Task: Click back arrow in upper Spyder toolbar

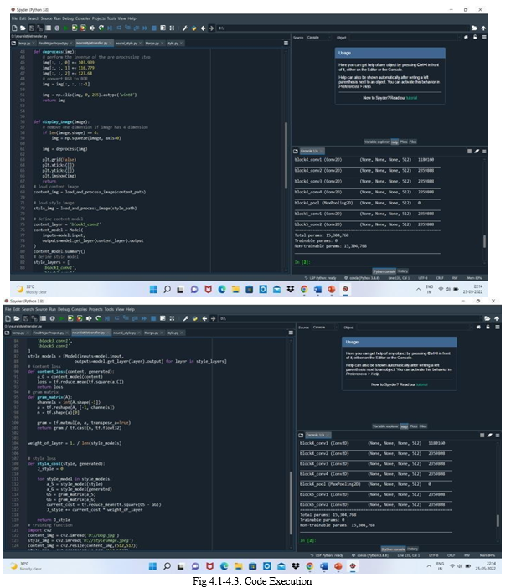Action: [203, 28]
